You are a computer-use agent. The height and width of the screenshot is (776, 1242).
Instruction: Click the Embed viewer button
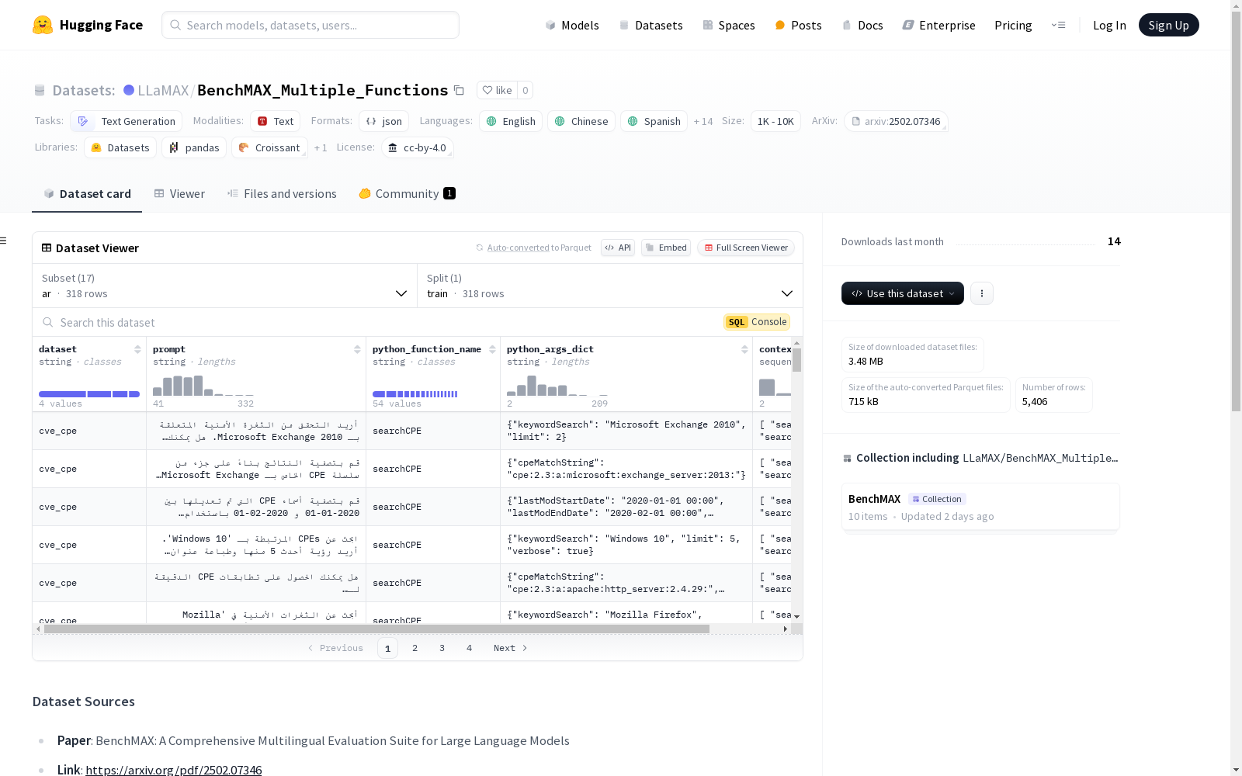pyautogui.click(x=666, y=248)
